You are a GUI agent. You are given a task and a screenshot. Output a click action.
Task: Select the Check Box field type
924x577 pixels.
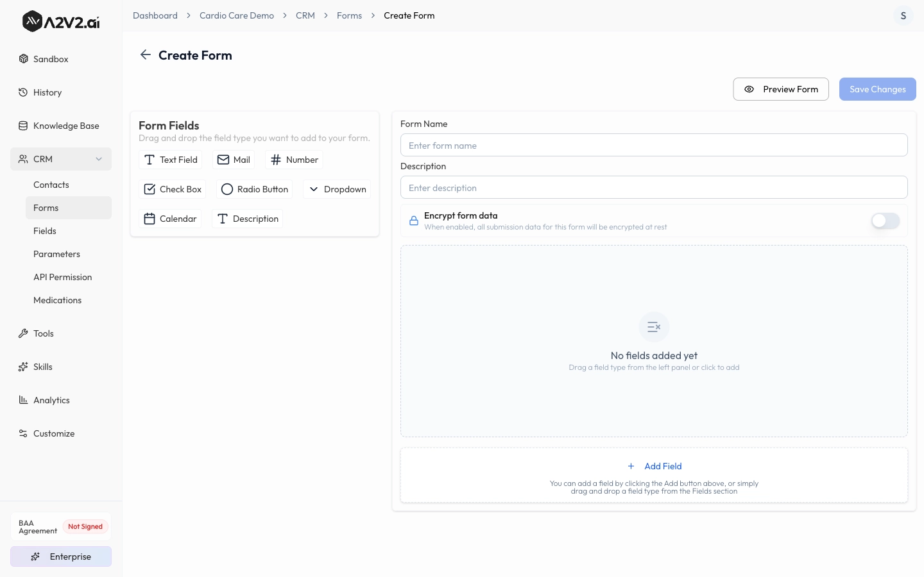[172, 189]
